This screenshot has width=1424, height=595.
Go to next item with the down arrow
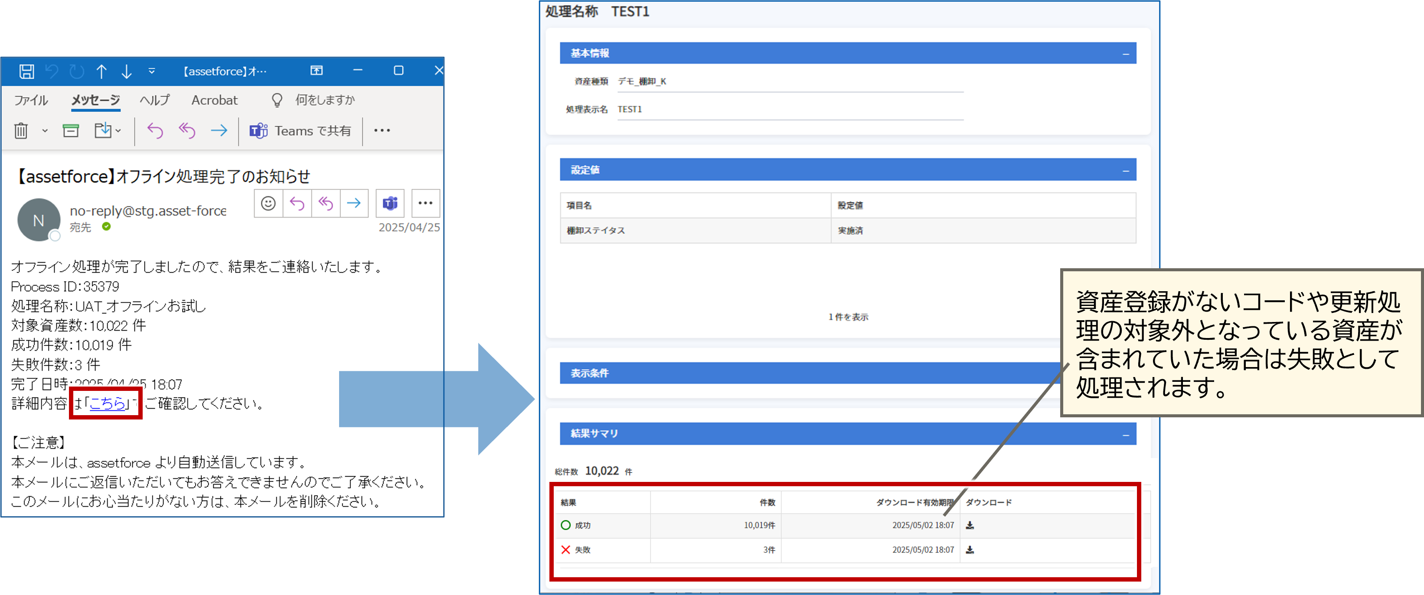127,71
